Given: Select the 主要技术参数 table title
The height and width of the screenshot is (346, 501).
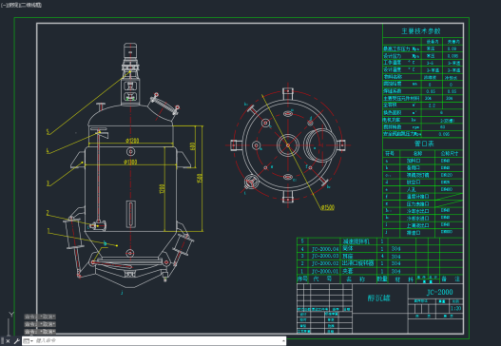Looking at the screenshot, I should 420,31.
